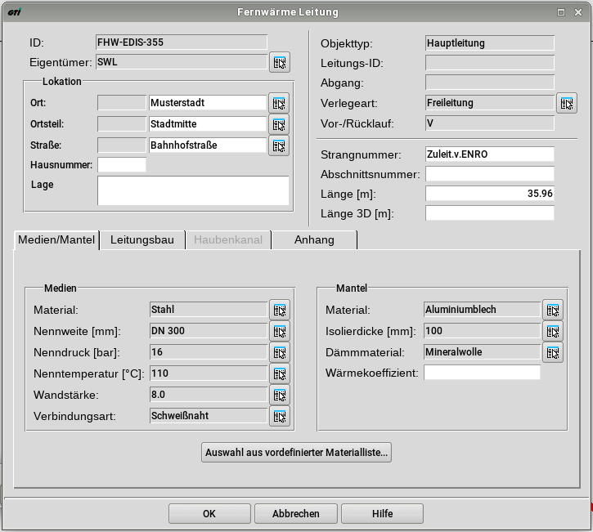This screenshot has width=593, height=532.
Task: Switch to the Leitungsbau tab
Action: coord(142,240)
